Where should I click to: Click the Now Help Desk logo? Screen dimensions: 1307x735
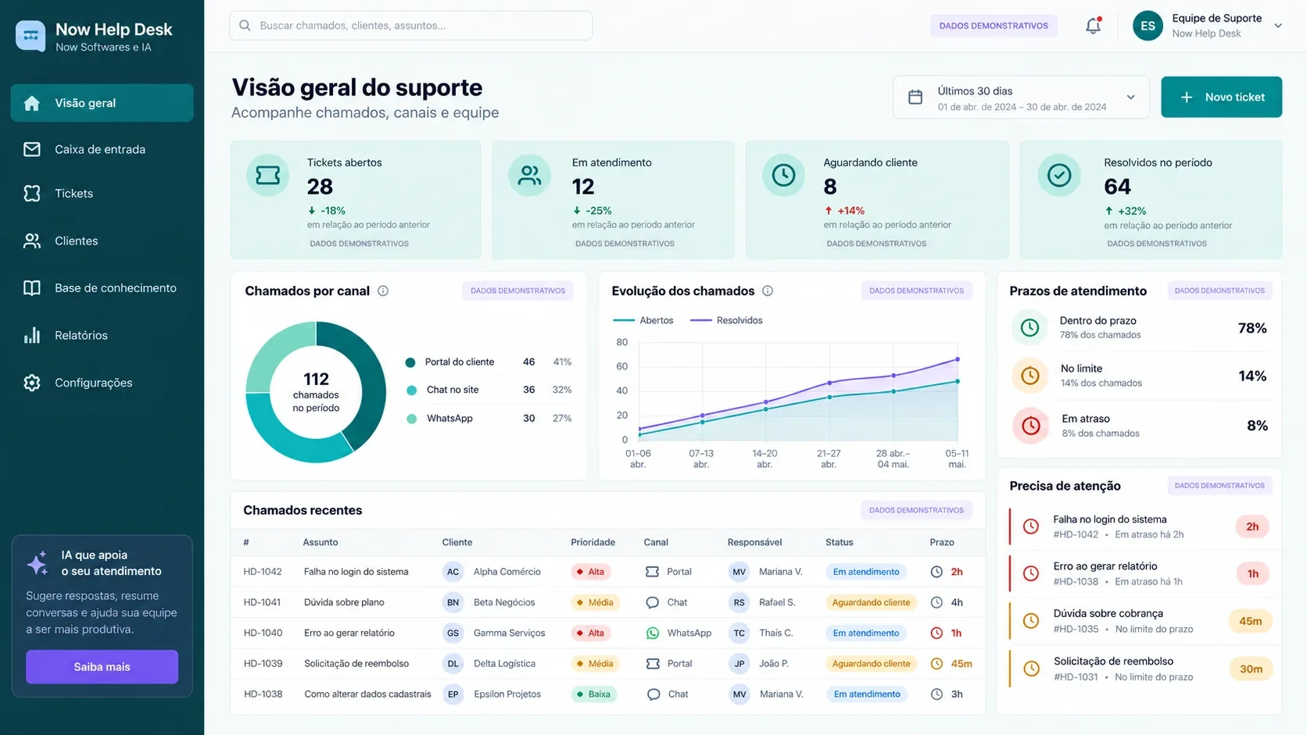click(x=30, y=36)
